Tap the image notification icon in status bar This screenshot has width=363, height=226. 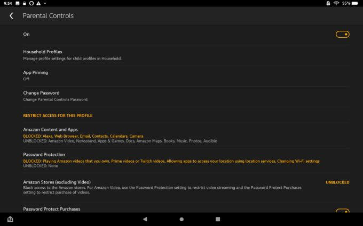pyautogui.click(x=18, y=3)
